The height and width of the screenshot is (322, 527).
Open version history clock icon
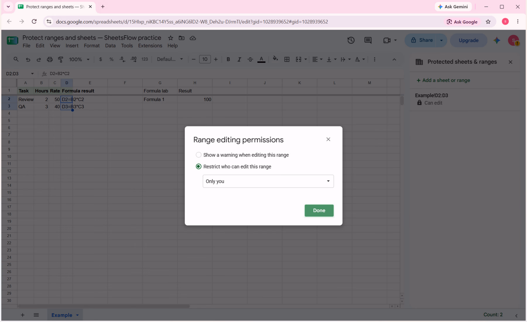click(x=351, y=40)
